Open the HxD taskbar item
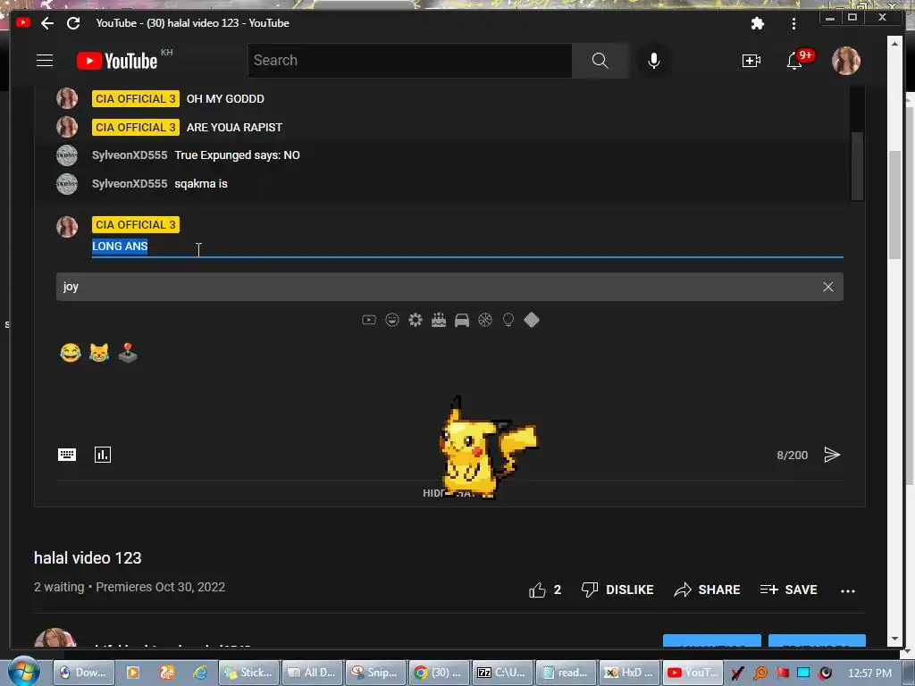 (630, 673)
